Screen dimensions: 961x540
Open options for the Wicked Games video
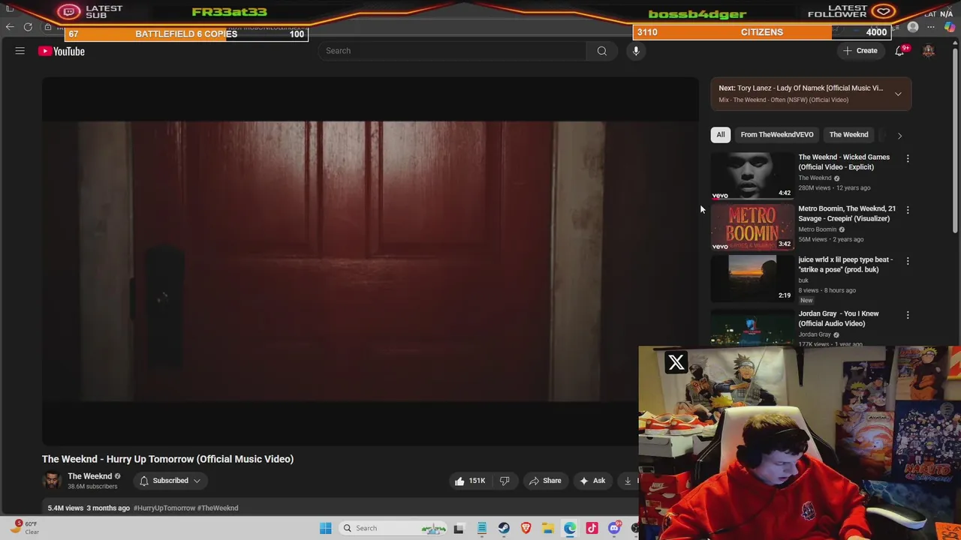pos(908,159)
